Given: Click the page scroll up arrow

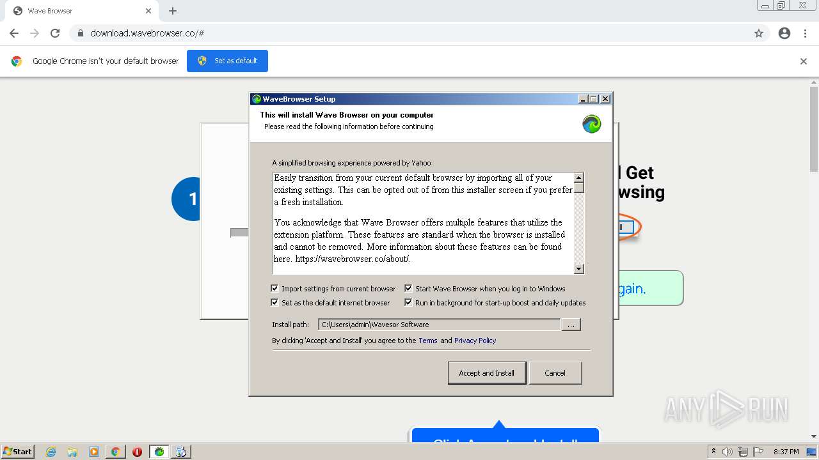Looking at the screenshot, I should coord(814,82).
